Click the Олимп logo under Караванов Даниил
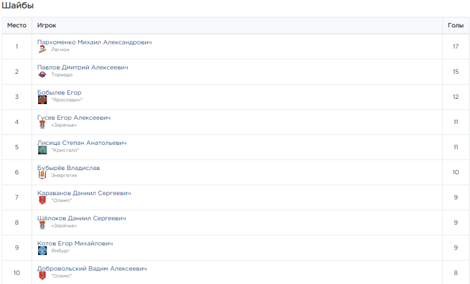 (x=42, y=200)
